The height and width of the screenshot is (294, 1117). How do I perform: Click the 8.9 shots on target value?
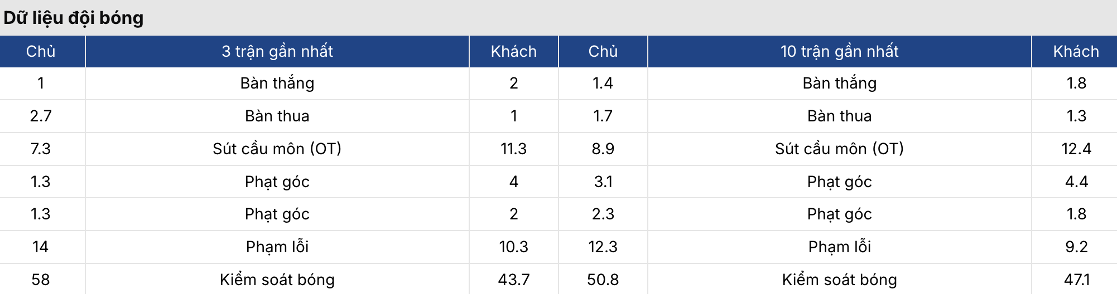click(603, 149)
